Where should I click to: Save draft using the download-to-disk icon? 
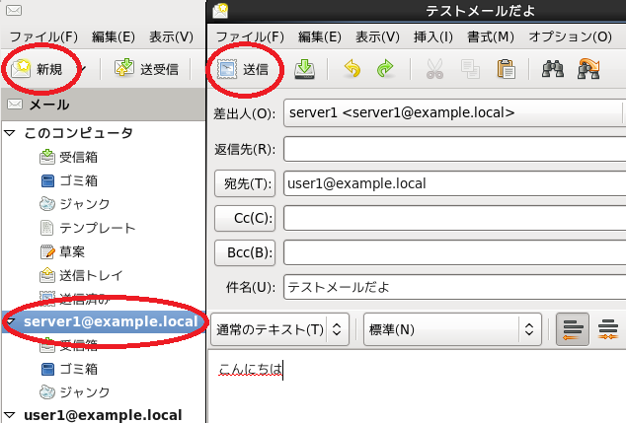pyautogui.click(x=305, y=69)
